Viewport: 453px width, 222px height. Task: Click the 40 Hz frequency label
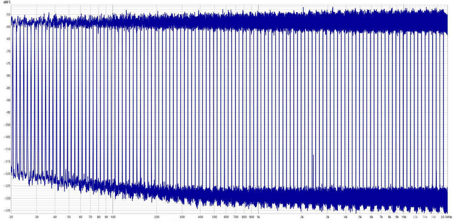(x=55, y=217)
